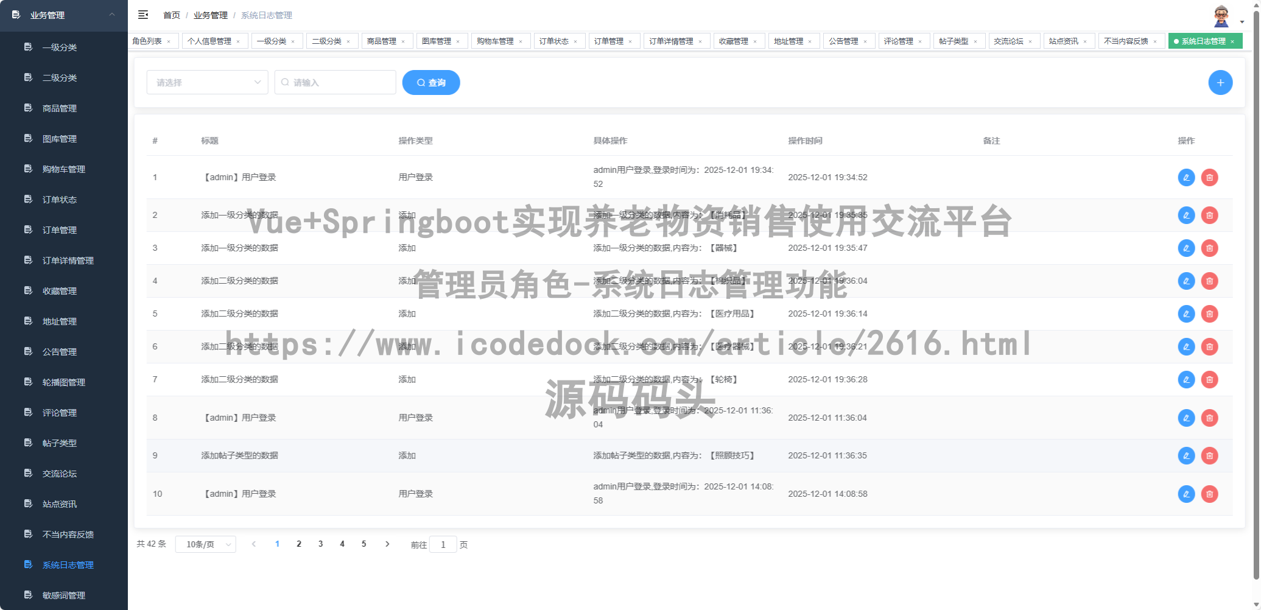Screen dimensions: 1261x610
Task: Open the 请选择 filter dropdown
Action: [x=207, y=82]
